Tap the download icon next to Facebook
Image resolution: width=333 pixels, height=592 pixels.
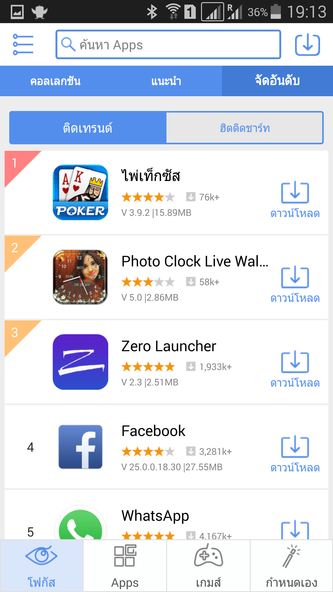pyautogui.click(x=295, y=447)
